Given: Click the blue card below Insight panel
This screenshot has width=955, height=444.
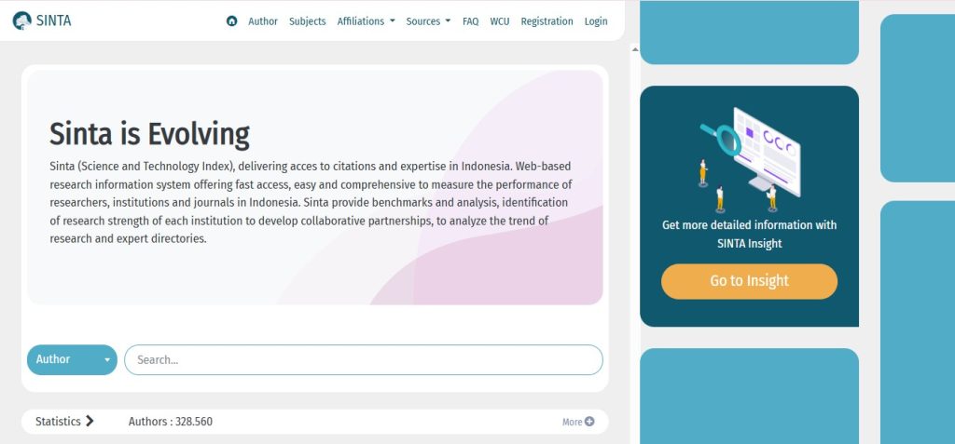Looking at the screenshot, I should [x=749, y=396].
